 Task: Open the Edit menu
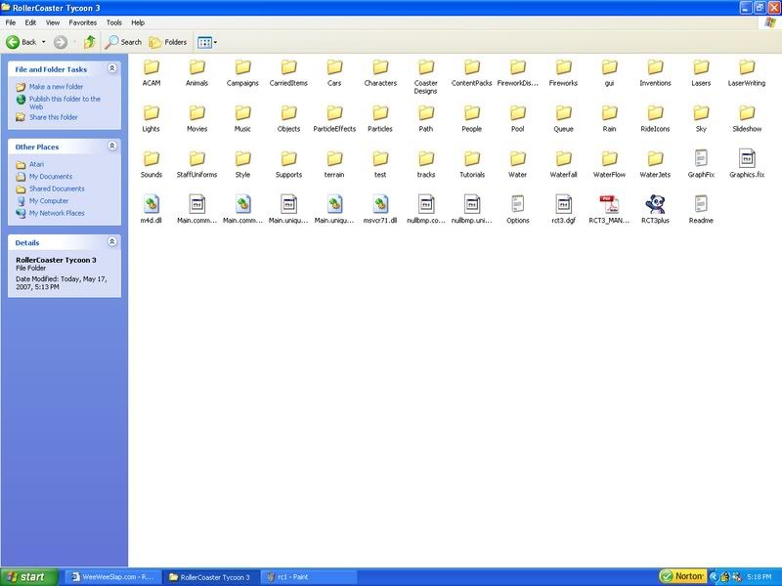(30, 22)
